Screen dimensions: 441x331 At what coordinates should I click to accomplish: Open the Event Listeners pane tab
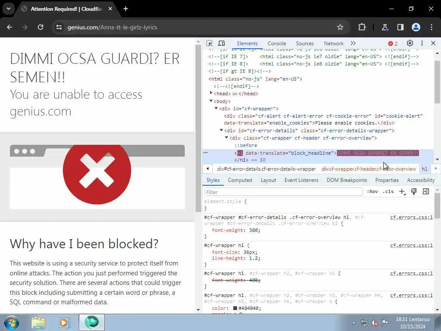(x=301, y=180)
